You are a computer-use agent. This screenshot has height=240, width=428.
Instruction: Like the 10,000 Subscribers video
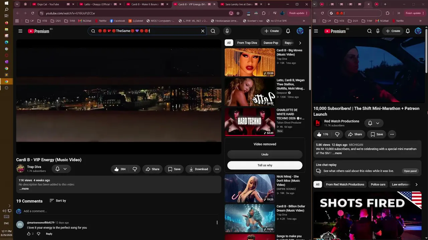322,134
